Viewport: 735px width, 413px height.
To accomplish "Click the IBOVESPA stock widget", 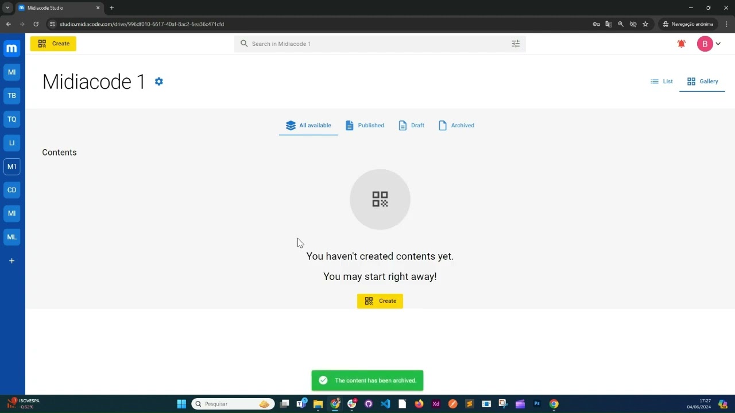I will [23, 404].
